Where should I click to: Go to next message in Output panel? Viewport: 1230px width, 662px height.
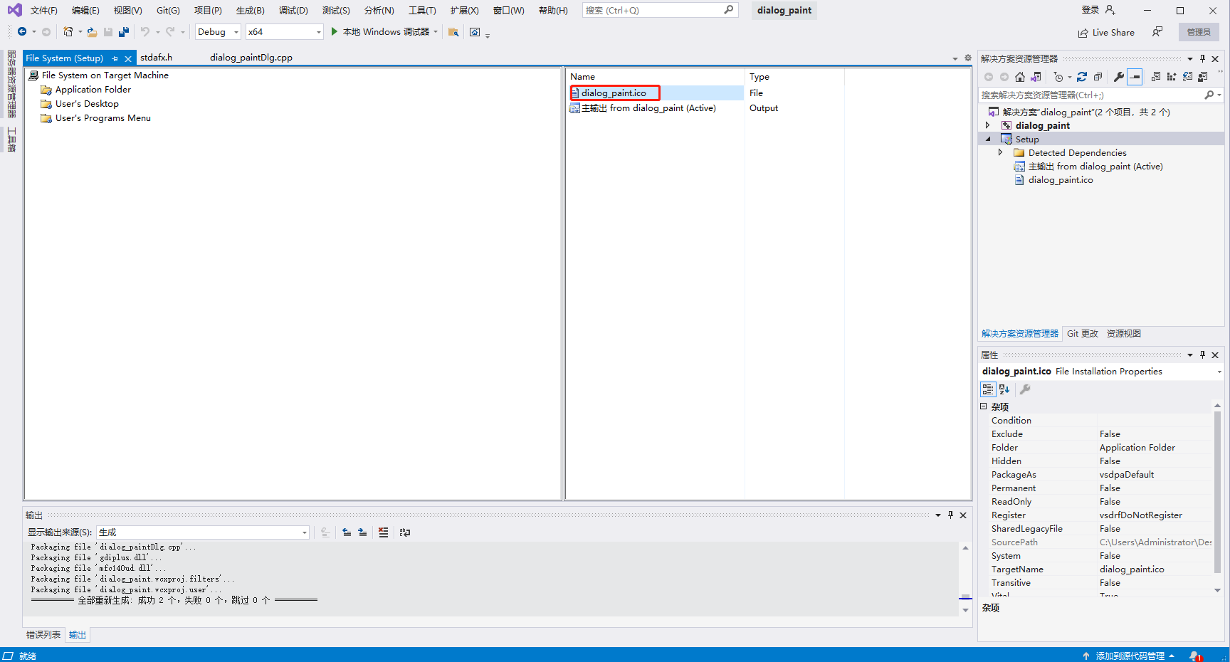click(362, 532)
